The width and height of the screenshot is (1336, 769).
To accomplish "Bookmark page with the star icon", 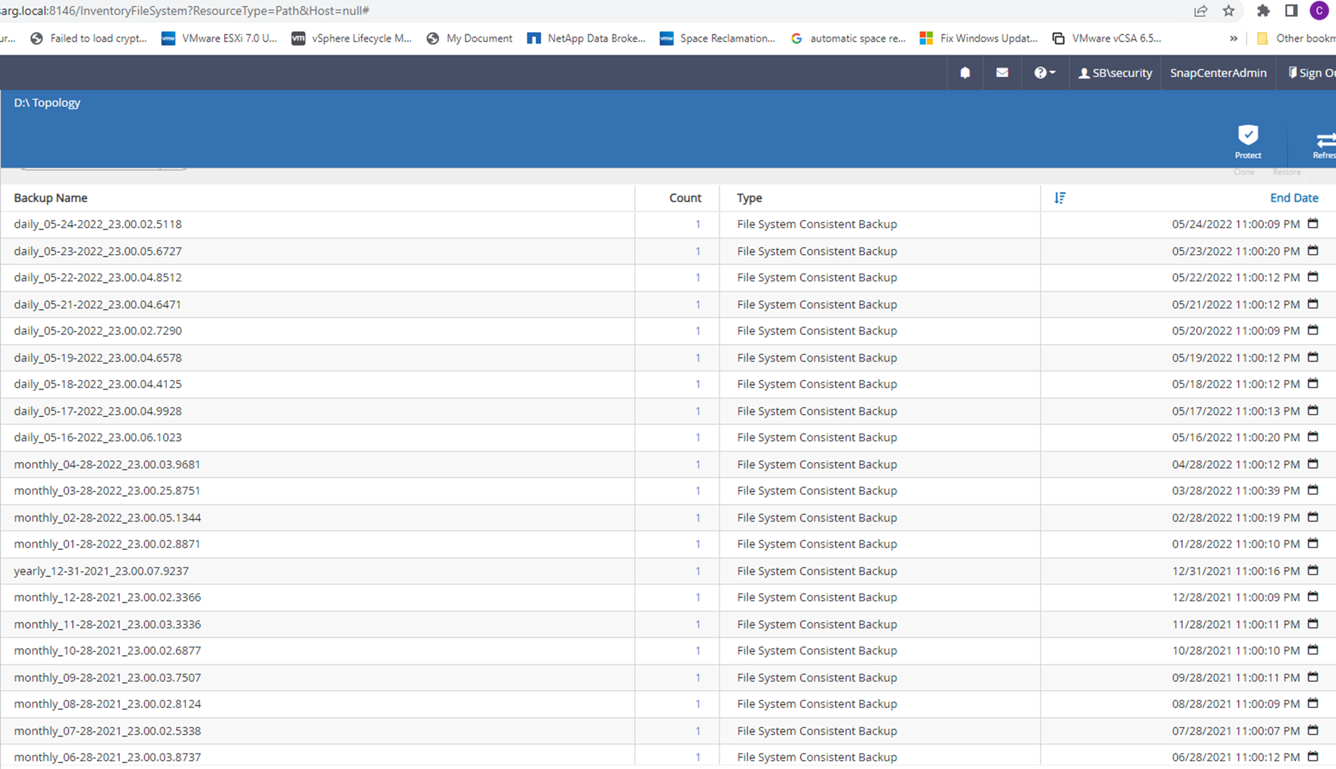I will point(1228,11).
